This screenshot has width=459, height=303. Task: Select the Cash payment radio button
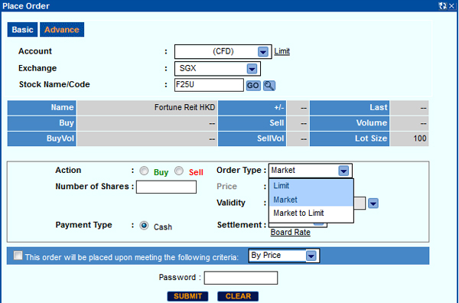click(x=144, y=226)
